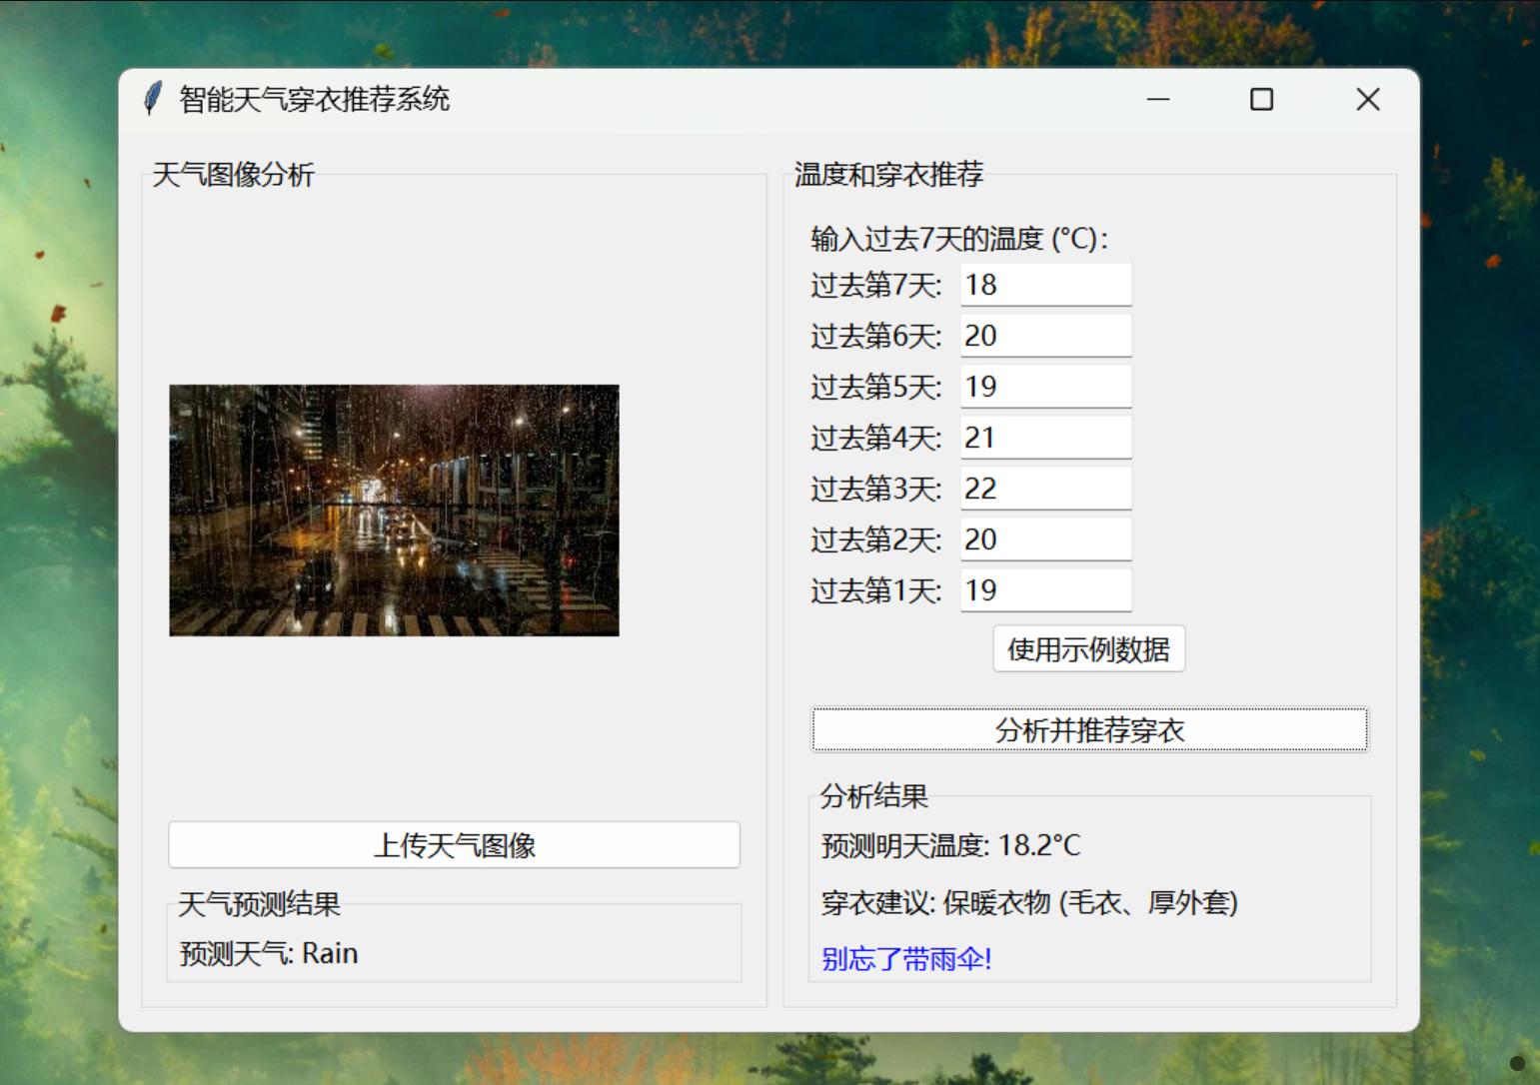
Task: Click the rainy street weather image
Action: (x=394, y=510)
